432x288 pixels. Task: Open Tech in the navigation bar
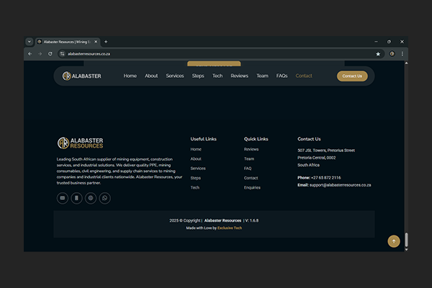[217, 76]
